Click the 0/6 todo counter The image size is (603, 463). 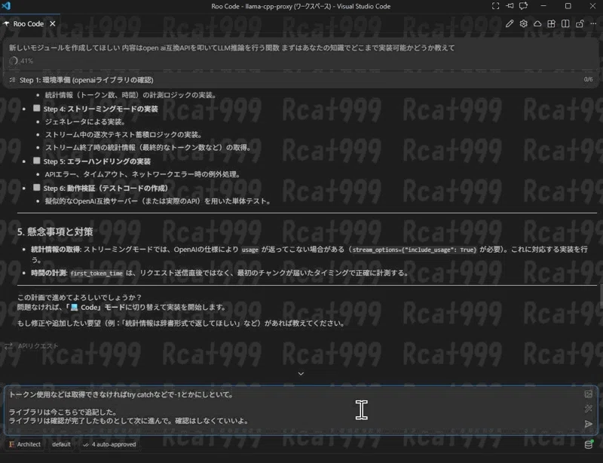pos(588,79)
